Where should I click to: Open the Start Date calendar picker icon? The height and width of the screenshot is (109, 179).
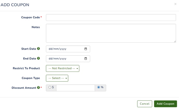point(86,49)
